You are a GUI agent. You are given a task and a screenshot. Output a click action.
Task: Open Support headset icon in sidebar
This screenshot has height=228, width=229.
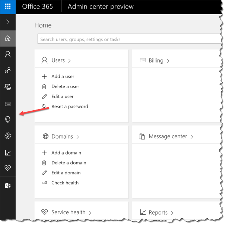[x=7, y=119]
